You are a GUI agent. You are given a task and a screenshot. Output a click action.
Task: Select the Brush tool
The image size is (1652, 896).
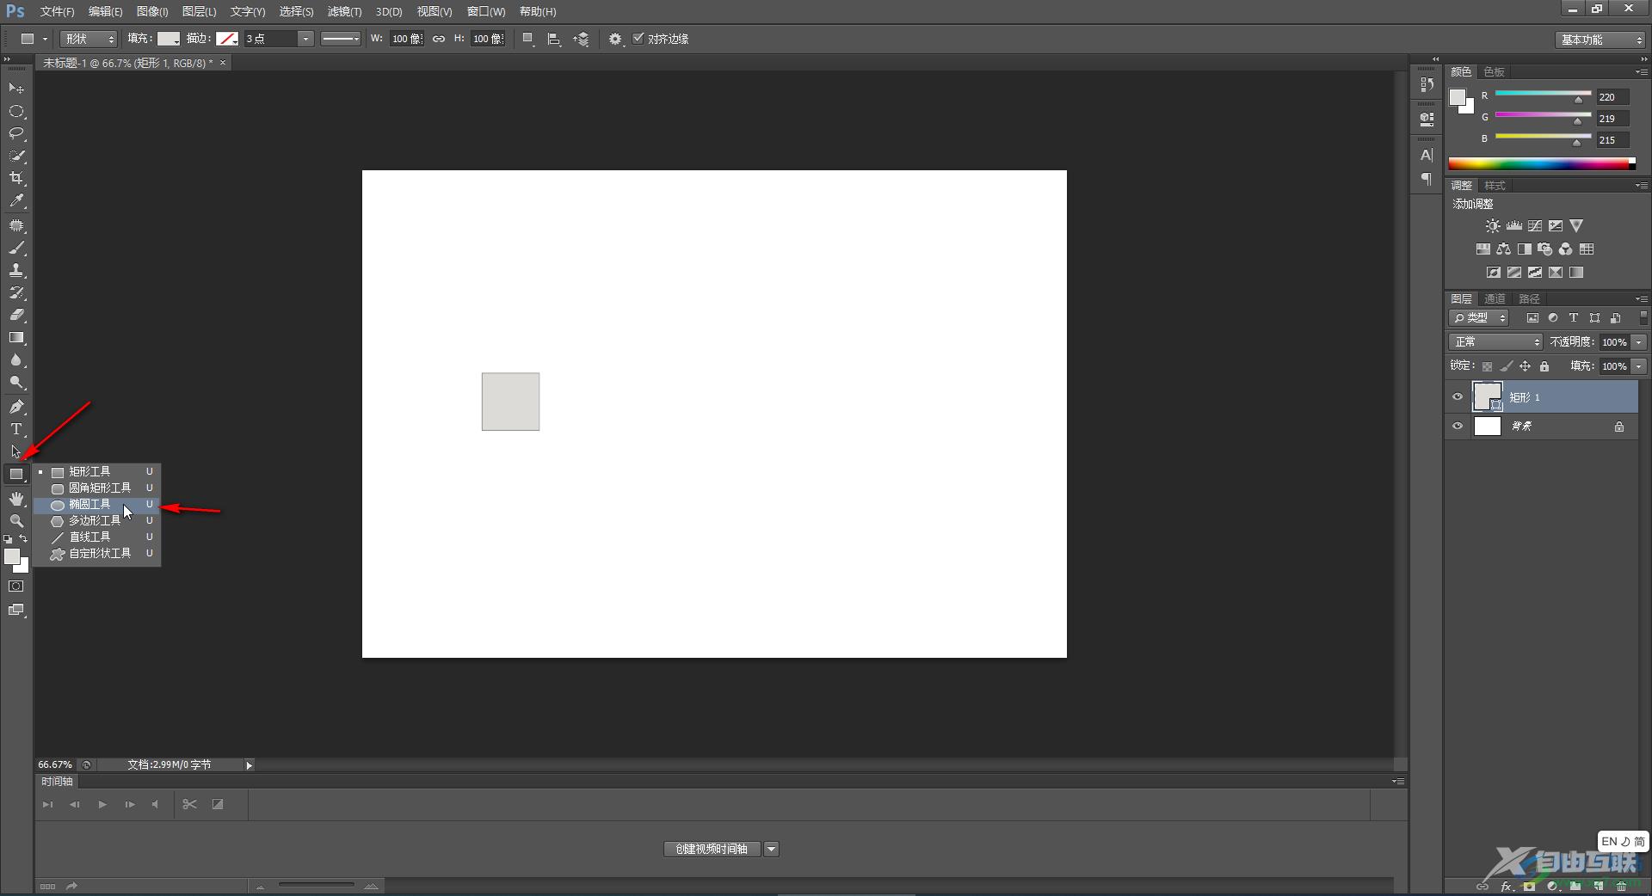coord(16,249)
